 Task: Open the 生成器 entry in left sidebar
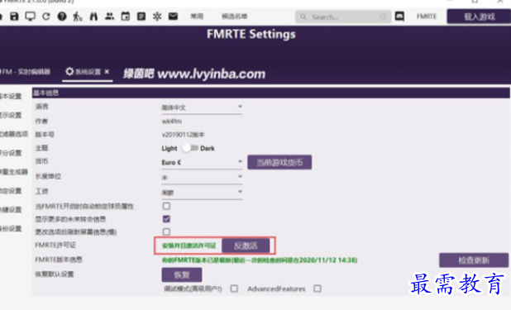pos(14,172)
